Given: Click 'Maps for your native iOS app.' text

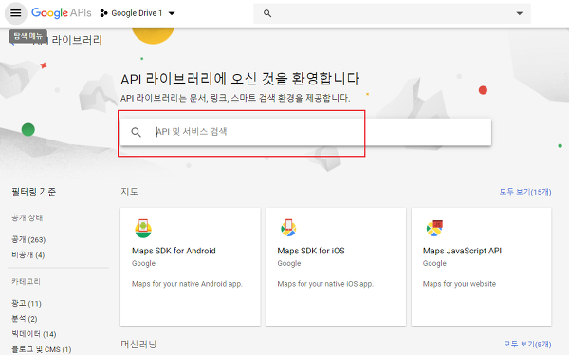Looking at the screenshot, I should pyautogui.click(x=325, y=284).
